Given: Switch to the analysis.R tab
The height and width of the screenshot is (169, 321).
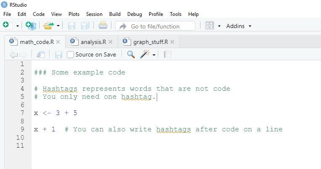Looking at the screenshot, I should 92,42.
